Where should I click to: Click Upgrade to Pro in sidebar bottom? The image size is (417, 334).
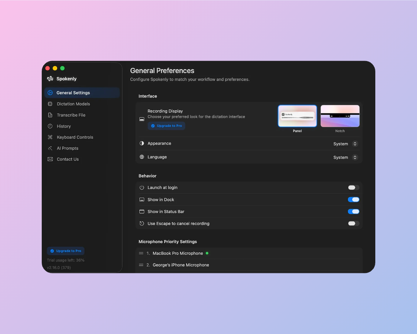66,251
